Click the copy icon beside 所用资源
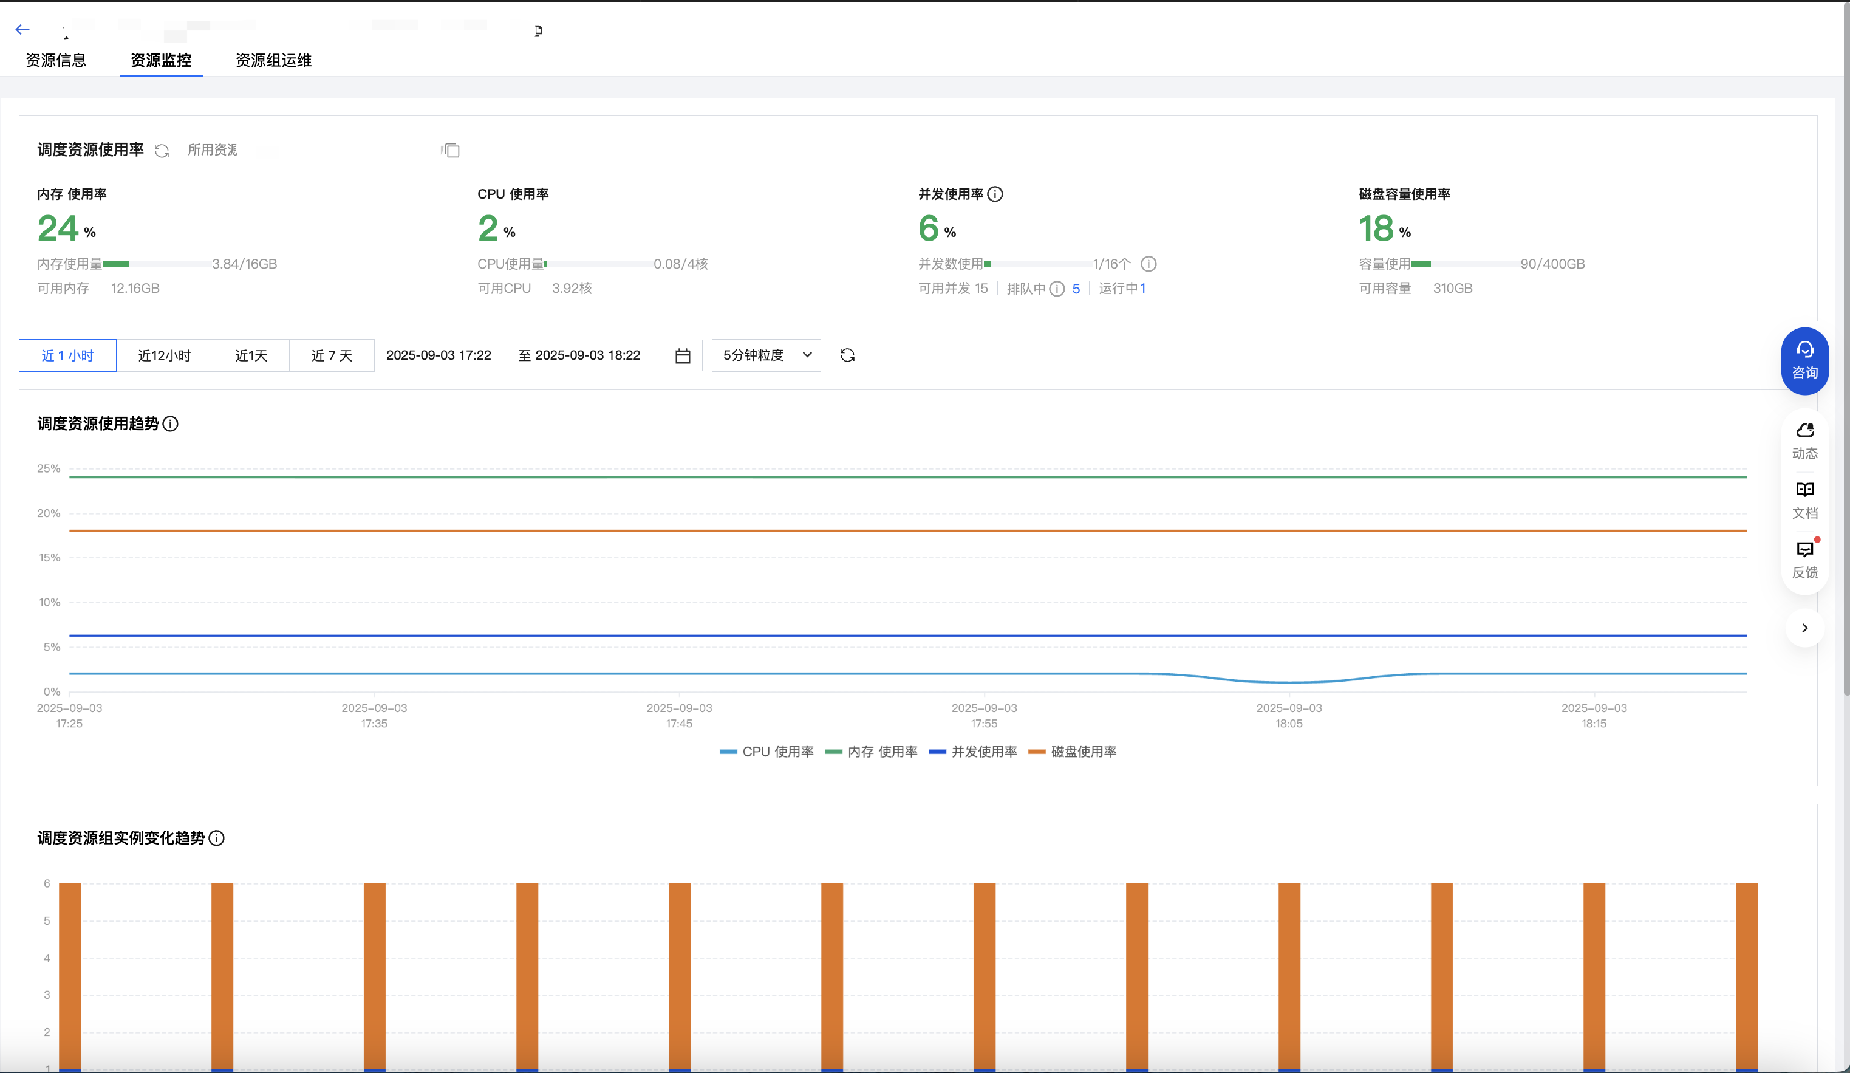The image size is (1850, 1073). pyautogui.click(x=451, y=151)
